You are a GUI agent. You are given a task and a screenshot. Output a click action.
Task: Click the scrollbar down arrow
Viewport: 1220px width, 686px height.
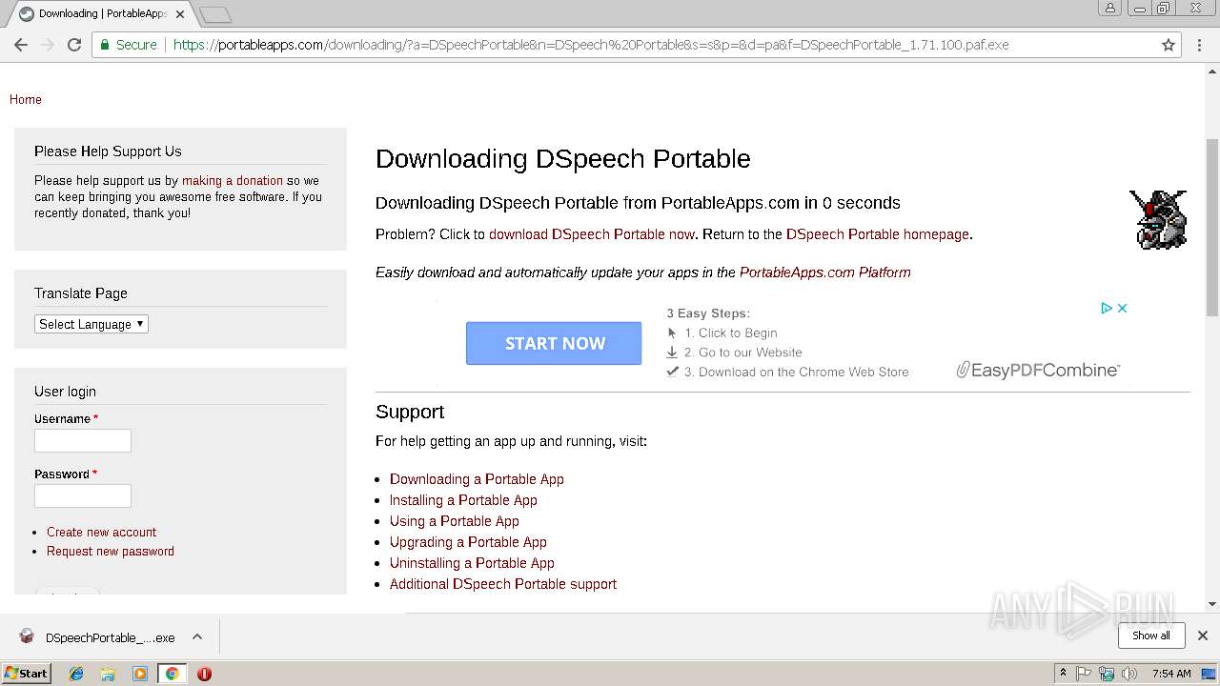click(x=1212, y=604)
